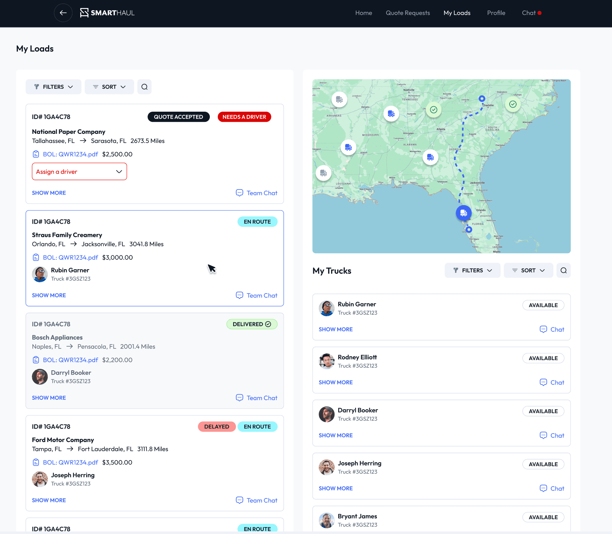612x534 pixels.
Task: Open the Profile nav item
Action: tap(496, 13)
